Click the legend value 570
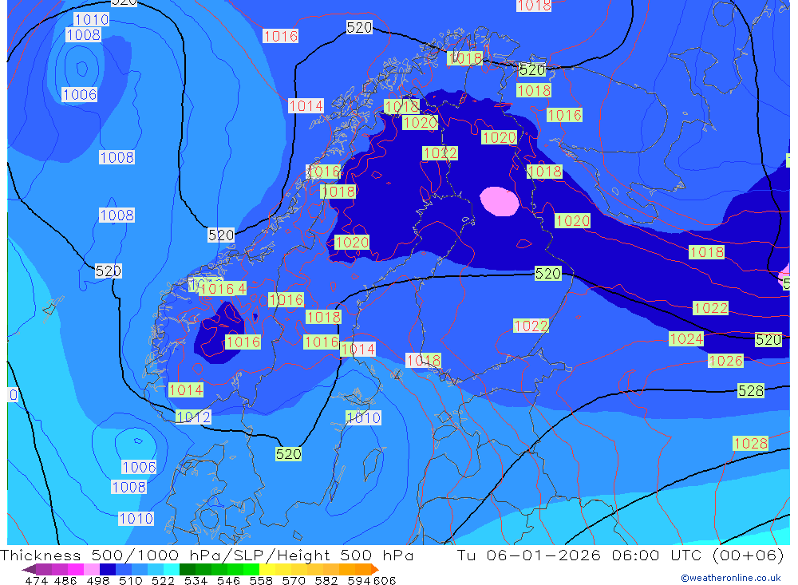The image size is (798, 585). coord(293,580)
